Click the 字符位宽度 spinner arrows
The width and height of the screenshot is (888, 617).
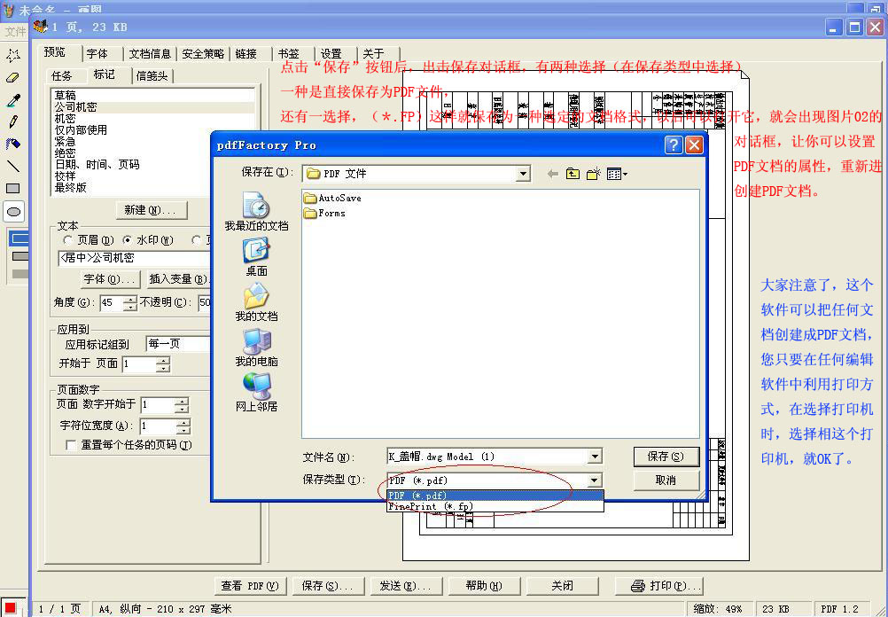pos(183,426)
